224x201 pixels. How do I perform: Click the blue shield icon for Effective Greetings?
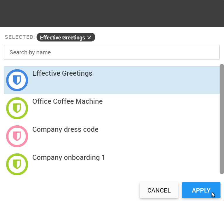pyautogui.click(x=17, y=80)
